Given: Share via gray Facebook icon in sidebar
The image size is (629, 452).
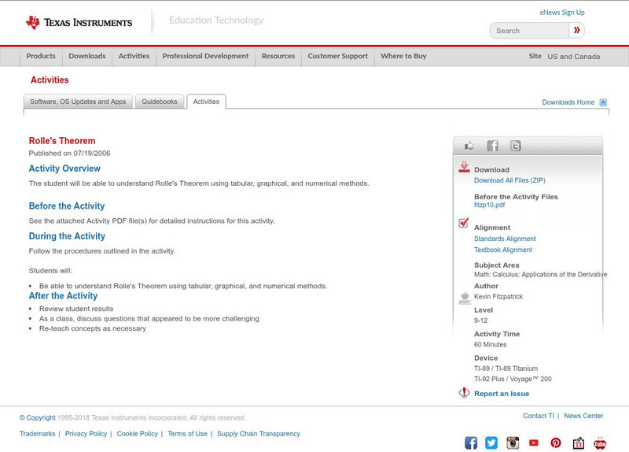Looking at the screenshot, I should click(x=492, y=146).
